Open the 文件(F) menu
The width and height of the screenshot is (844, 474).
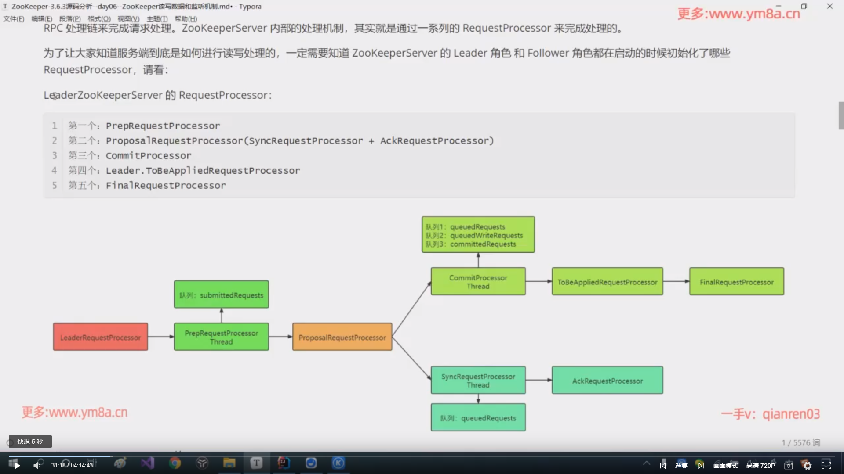[x=14, y=19]
